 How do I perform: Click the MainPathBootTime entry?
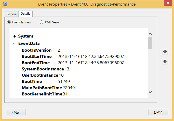pos(42,88)
